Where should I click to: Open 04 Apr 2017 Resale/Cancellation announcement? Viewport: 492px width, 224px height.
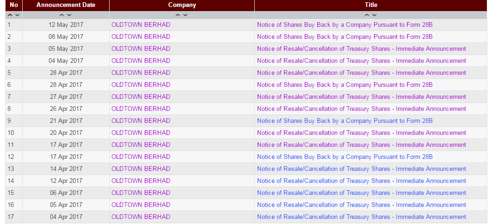coord(362,217)
